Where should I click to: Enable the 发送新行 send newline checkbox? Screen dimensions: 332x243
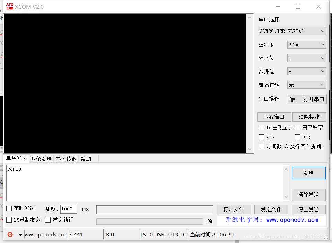click(48, 220)
